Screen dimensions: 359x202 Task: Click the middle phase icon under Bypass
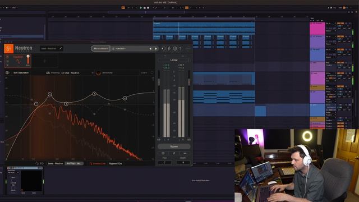(x=174, y=153)
